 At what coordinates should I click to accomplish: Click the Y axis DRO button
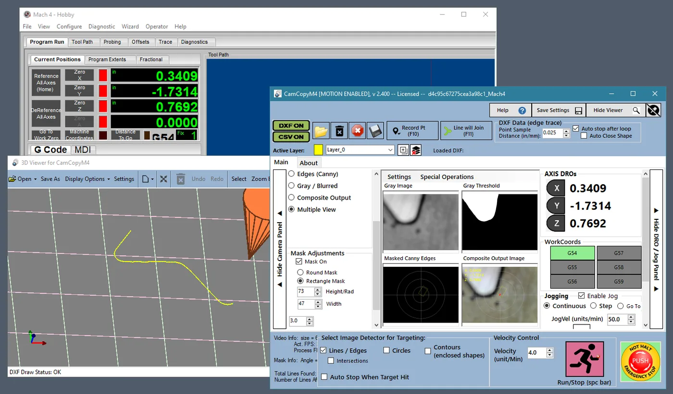tap(557, 206)
